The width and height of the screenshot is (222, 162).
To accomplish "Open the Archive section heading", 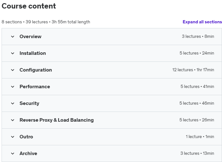I will point(28,153).
